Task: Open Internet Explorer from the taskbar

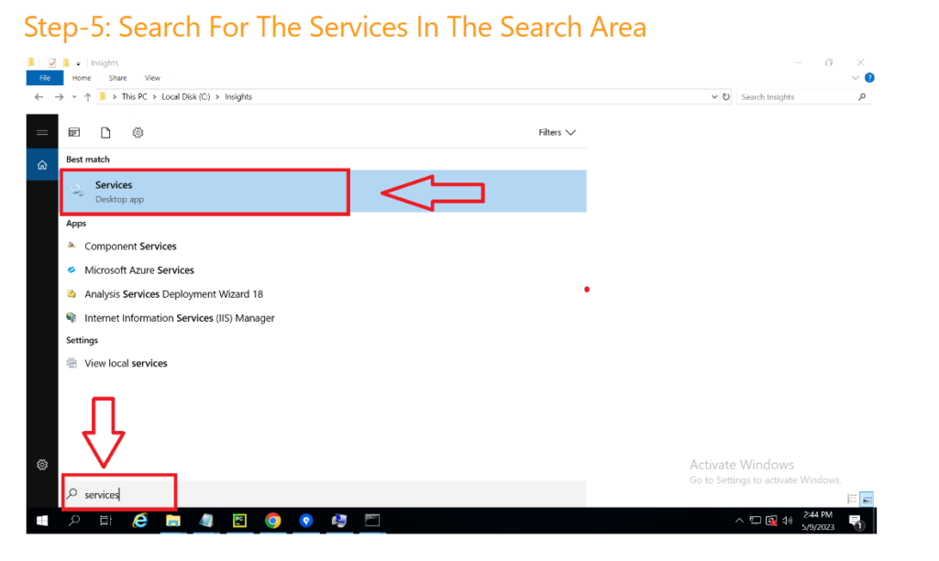Action: 139,521
